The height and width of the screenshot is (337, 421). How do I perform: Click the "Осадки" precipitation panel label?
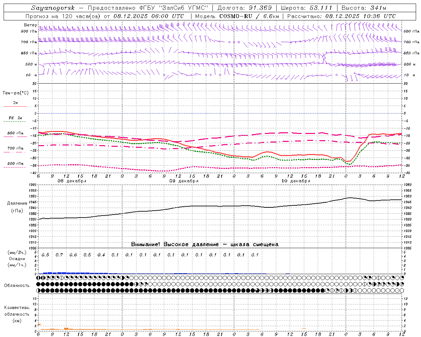pyautogui.click(x=17, y=259)
